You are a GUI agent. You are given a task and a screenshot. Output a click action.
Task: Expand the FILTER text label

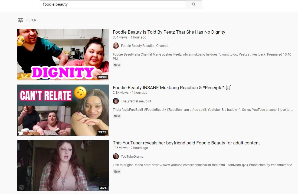pyautogui.click(x=31, y=20)
